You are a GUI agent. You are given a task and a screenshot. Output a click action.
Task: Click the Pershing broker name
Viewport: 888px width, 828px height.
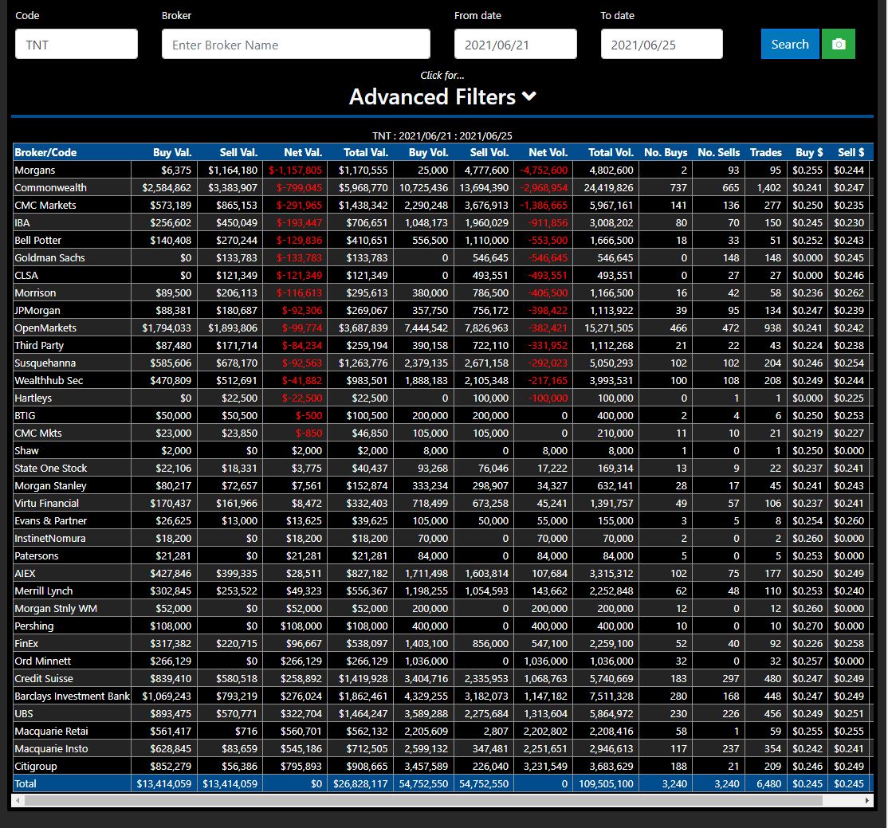click(x=34, y=626)
